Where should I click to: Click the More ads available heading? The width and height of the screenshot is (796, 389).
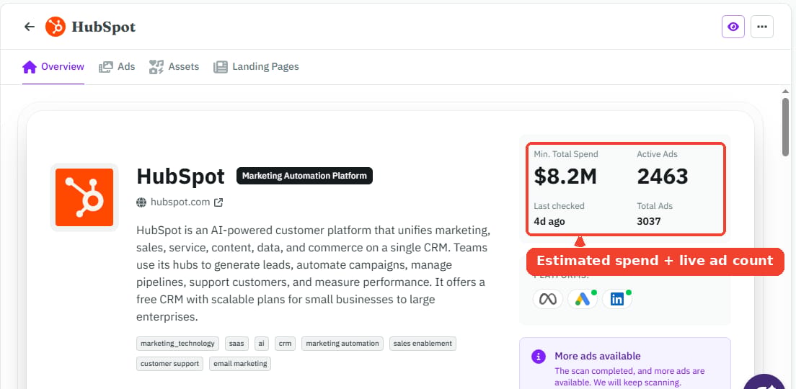click(x=598, y=356)
